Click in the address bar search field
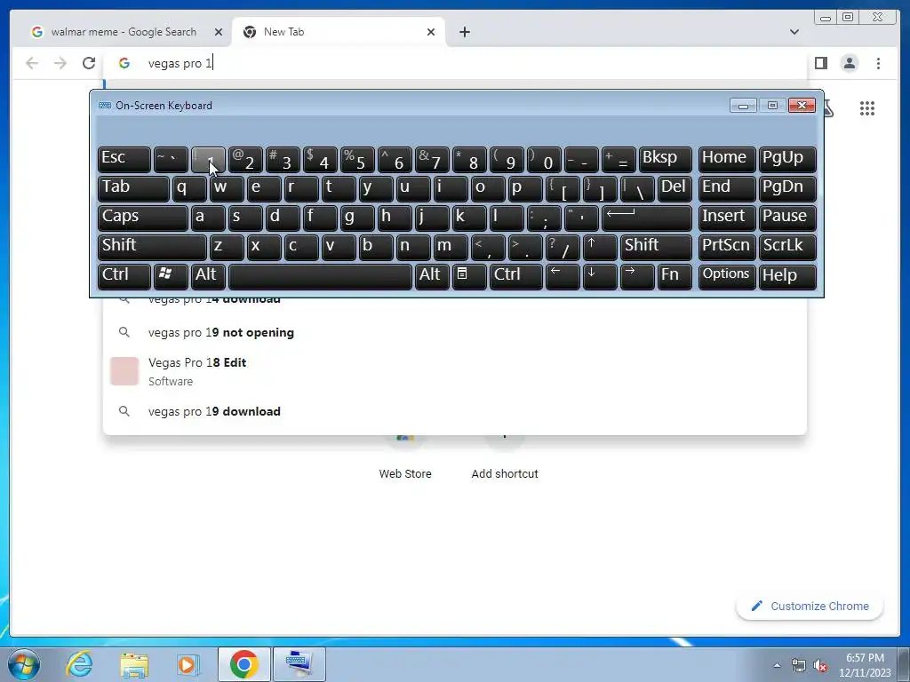 pos(456,63)
